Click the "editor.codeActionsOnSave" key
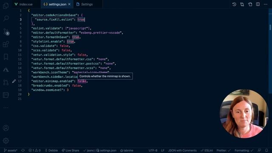 54,15
